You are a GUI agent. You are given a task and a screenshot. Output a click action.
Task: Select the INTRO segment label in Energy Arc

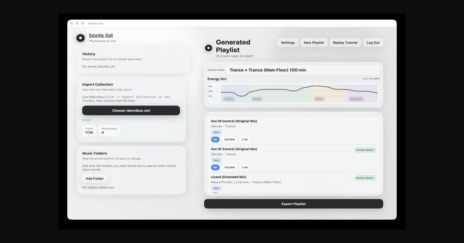(229, 99)
